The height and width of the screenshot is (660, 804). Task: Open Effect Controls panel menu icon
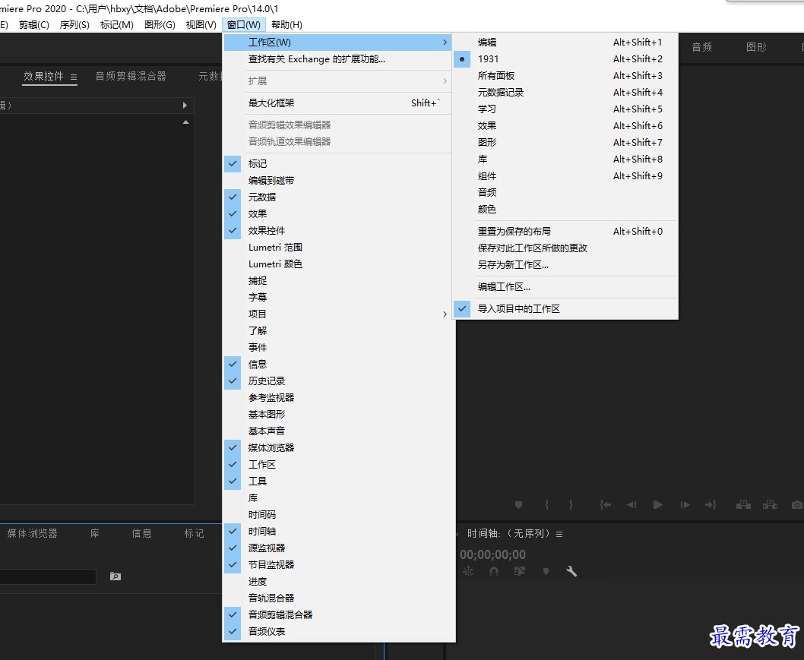pyautogui.click(x=74, y=77)
